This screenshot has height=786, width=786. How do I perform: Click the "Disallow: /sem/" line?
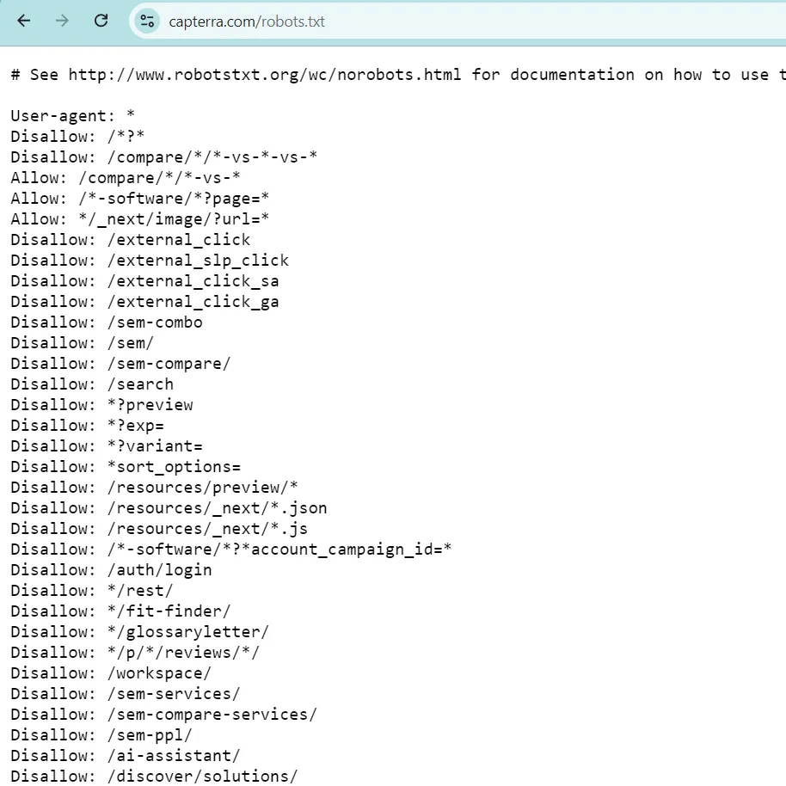click(x=83, y=342)
